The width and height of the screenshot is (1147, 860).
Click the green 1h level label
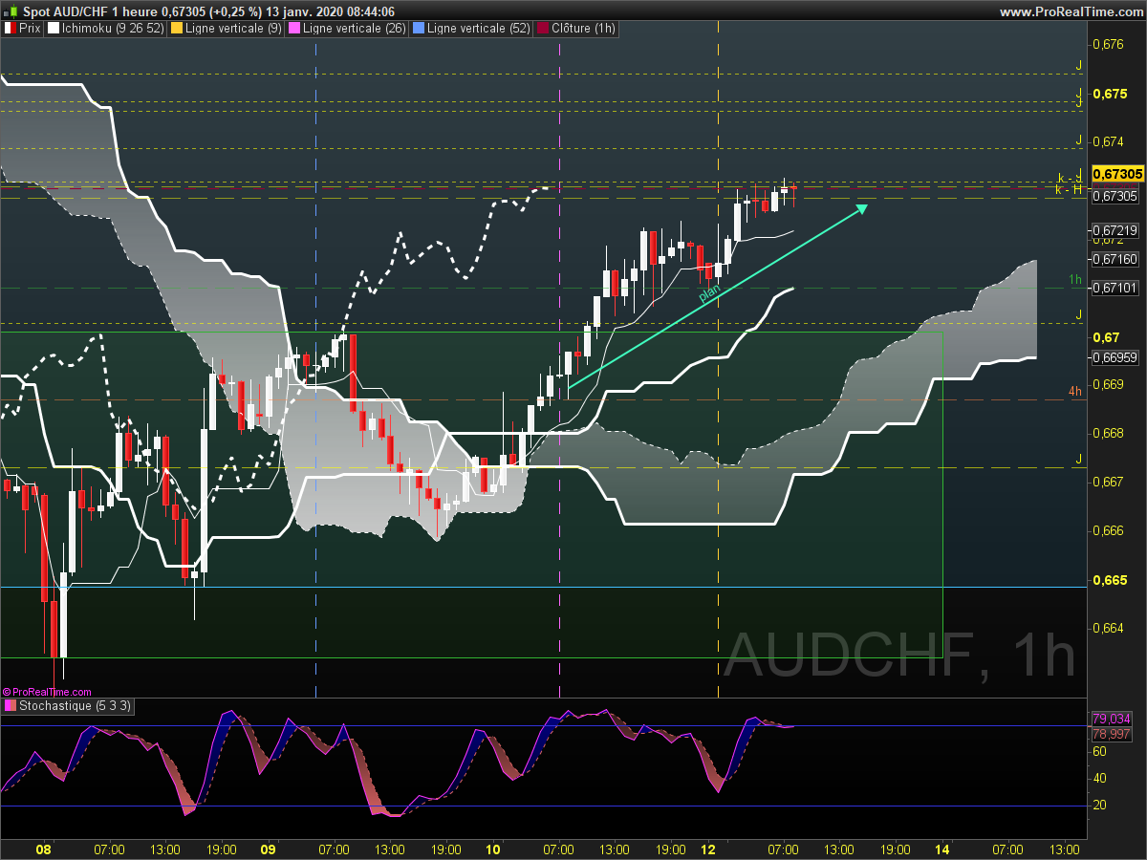tap(1075, 280)
